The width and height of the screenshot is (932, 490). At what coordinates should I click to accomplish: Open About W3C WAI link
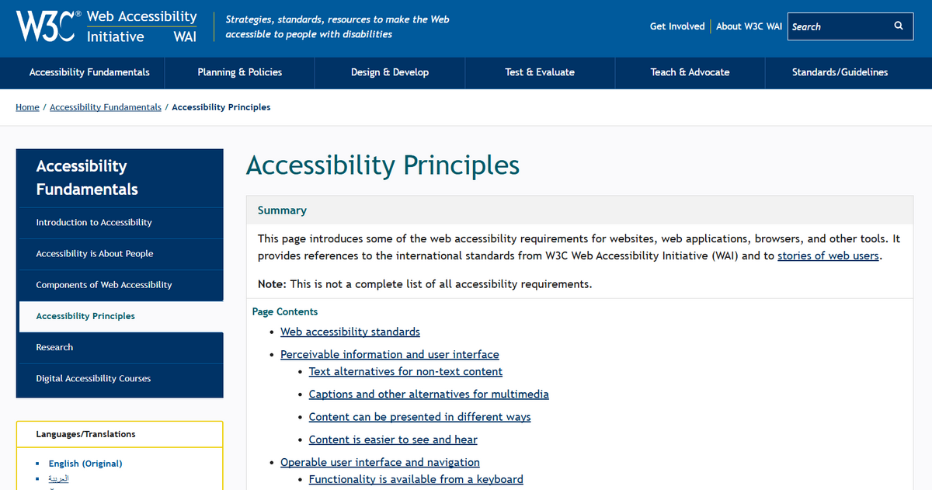pos(749,26)
